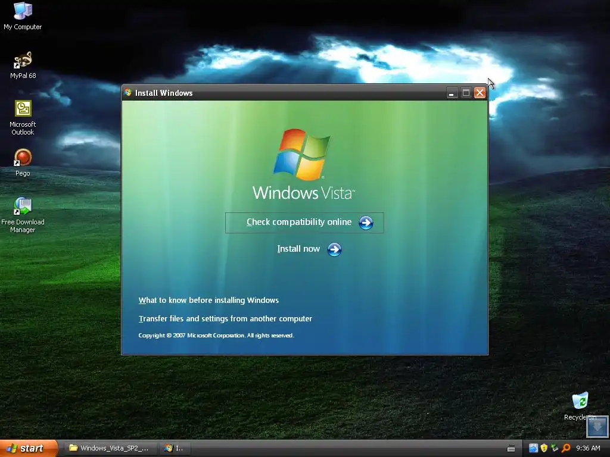Viewport: 610px width, 457px height.
Task: Click the Safely Remove Hardware tray icon
Action: pyautogui.click(x=555, y=448)
